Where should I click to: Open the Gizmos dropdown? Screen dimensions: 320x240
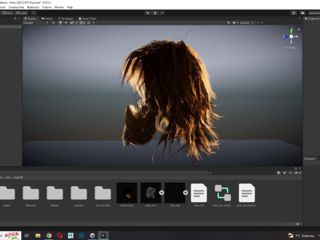click(x=247, y=23)
